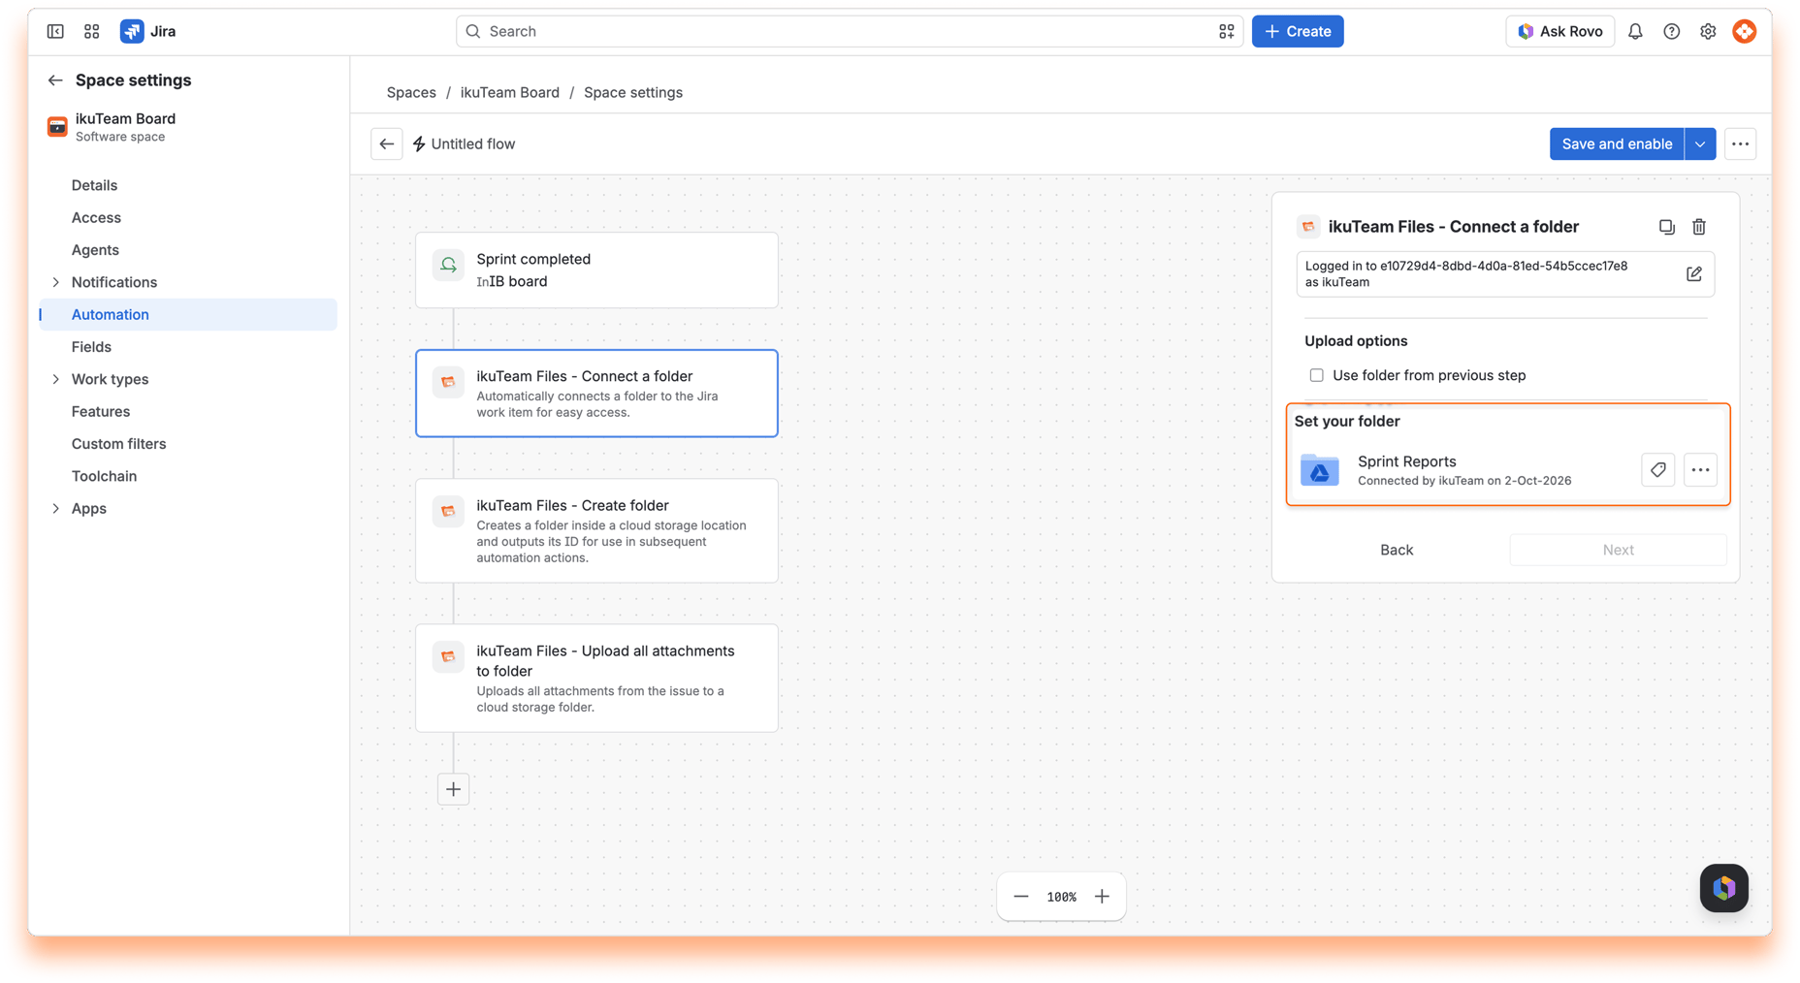Click the Search input field

pos(850,31)
